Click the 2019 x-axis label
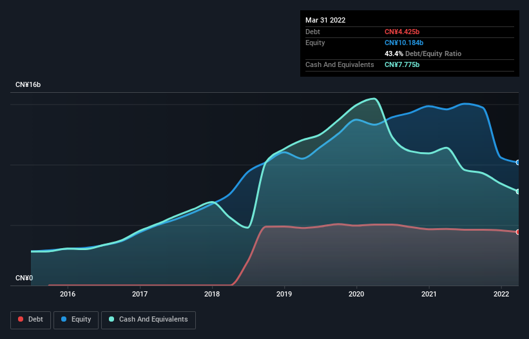 284,294
